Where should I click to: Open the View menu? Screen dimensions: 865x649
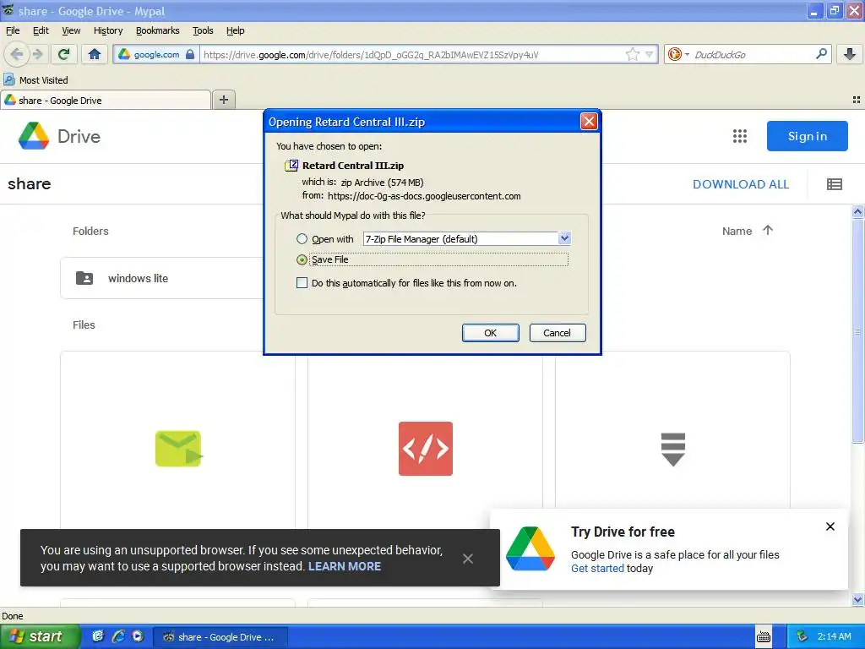(x=71, y=30)
